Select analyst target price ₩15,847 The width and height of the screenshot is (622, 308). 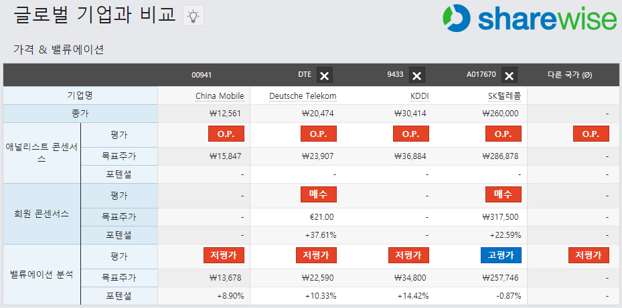(x=224, y=156)
